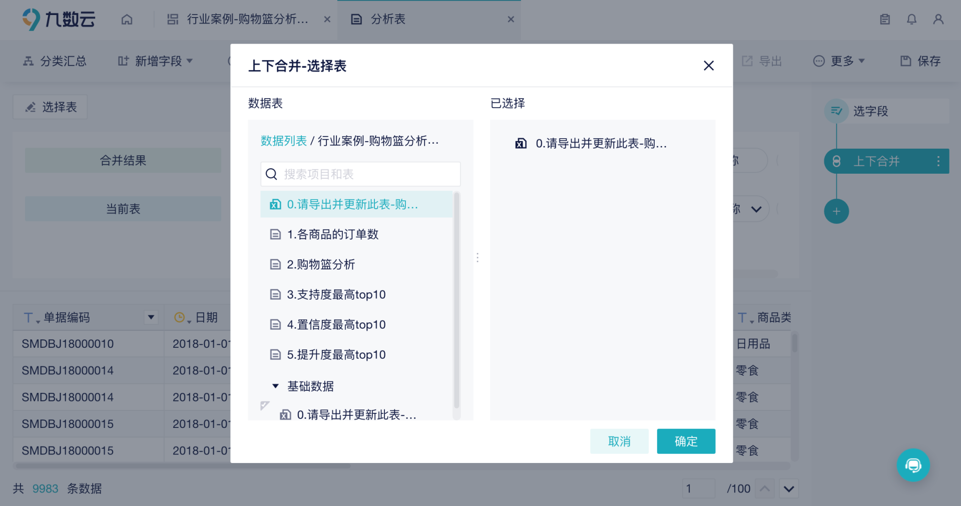The image size is (961, 506).
Task: Click the search magnifier icon
Action: pos(271,174)
